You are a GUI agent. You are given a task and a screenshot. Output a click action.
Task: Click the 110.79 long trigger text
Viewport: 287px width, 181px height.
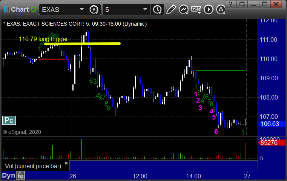pos(43,39)
